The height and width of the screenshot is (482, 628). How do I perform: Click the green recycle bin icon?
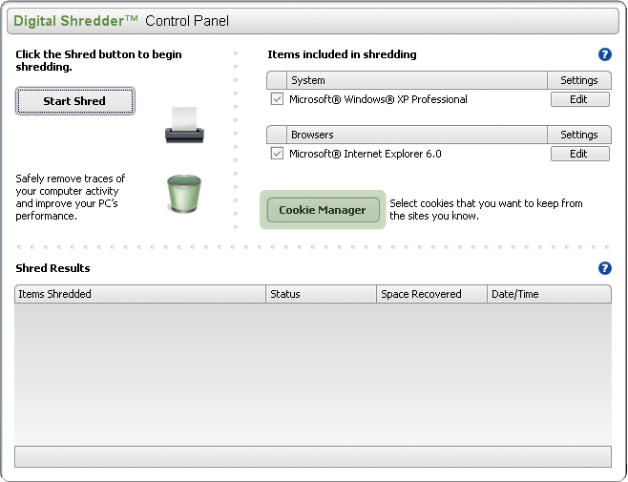pyautogui.click(x=183, y=192)
